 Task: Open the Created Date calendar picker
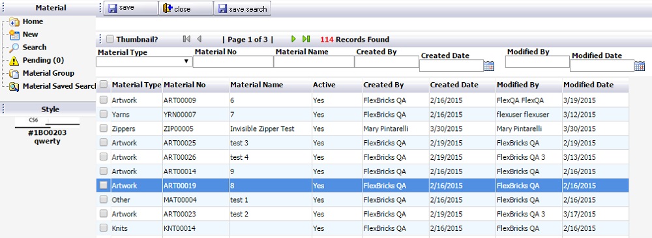click(489, 66)
